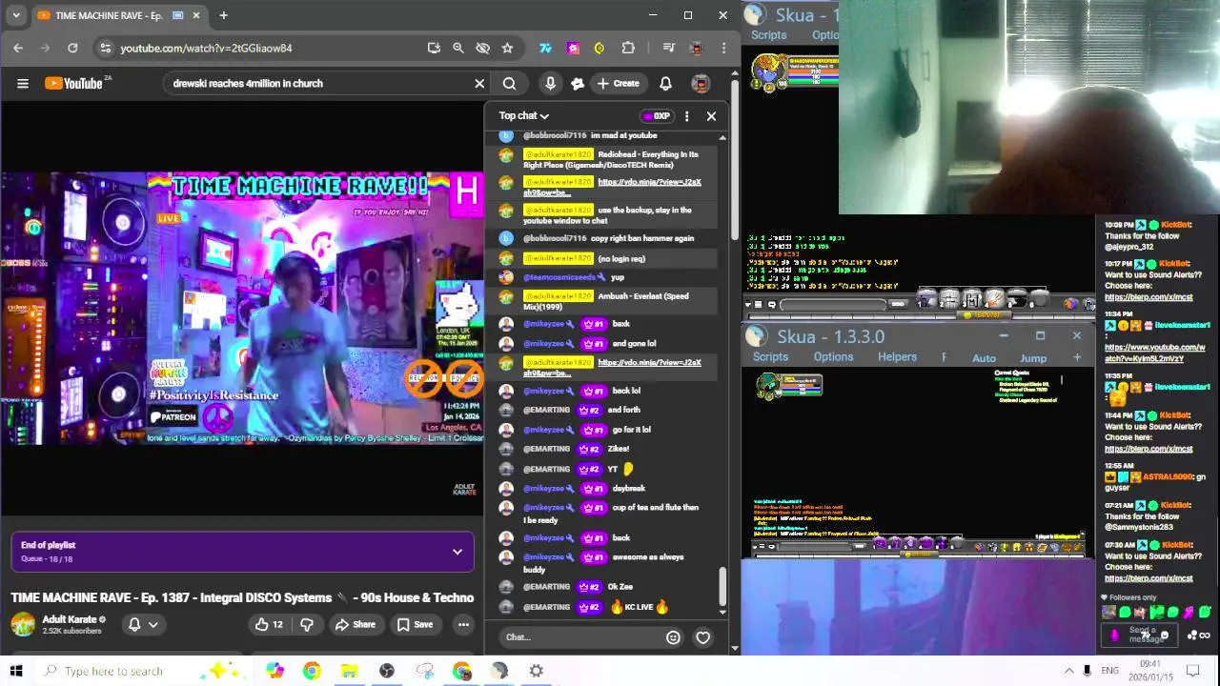Clear the YouTube search query
This screenshot has height=686, width=1220.
coord(479,83)
